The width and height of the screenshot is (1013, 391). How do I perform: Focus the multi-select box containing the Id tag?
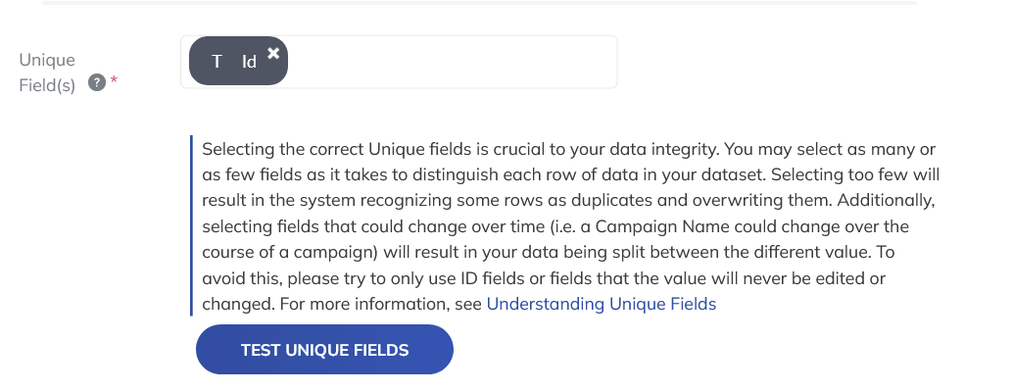click(x=399, y=62)
